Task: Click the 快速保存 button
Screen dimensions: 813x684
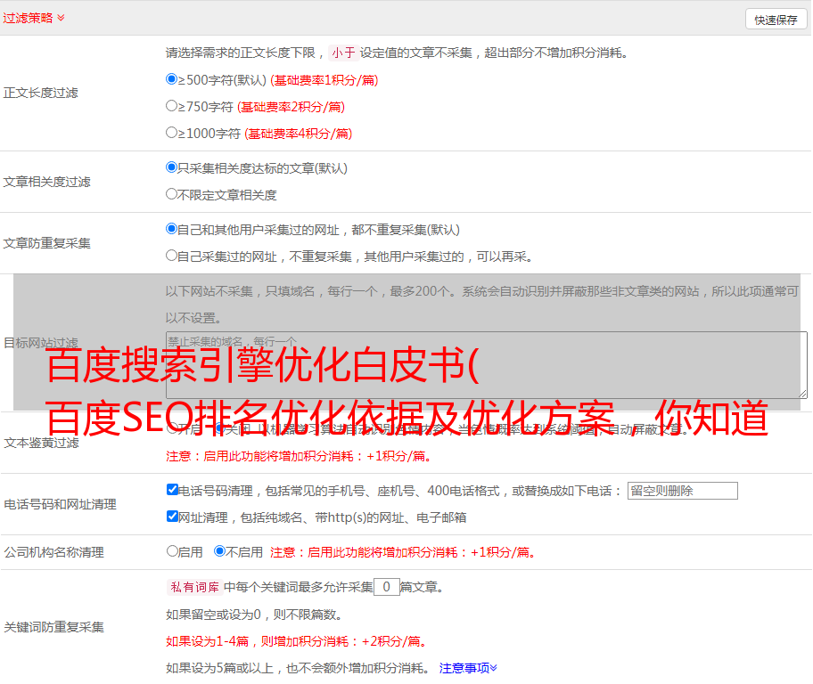Action: [775, 20]
